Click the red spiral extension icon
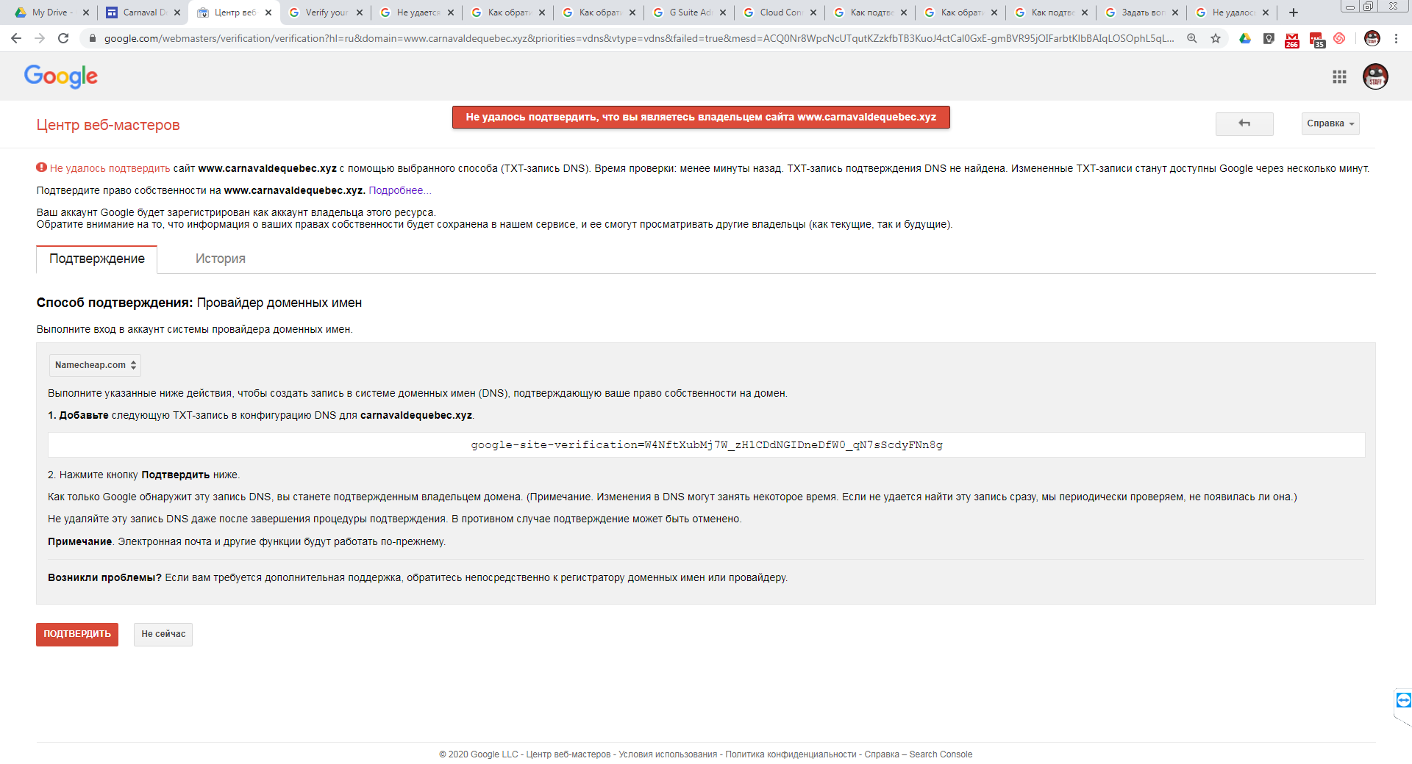This screenshot has height=764, width=1412. pyautogui.click(x=1340, y=38)
